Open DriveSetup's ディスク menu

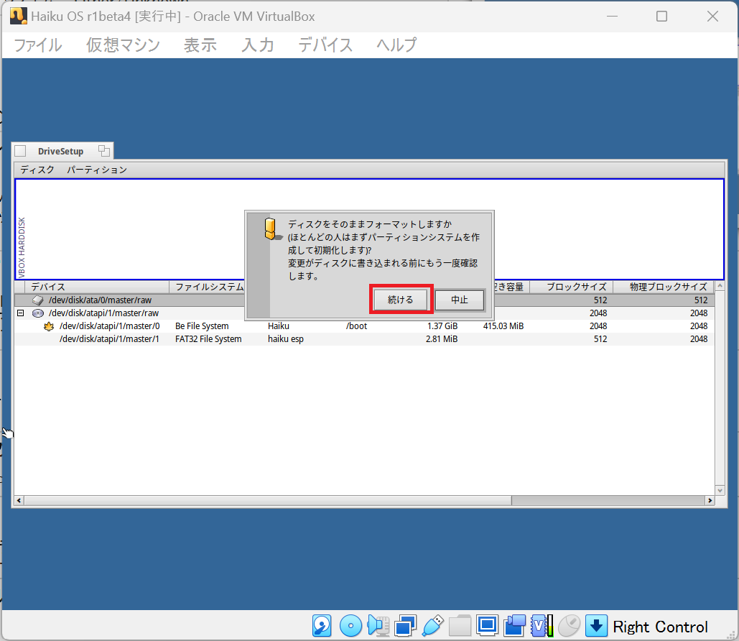pos(37,170)
